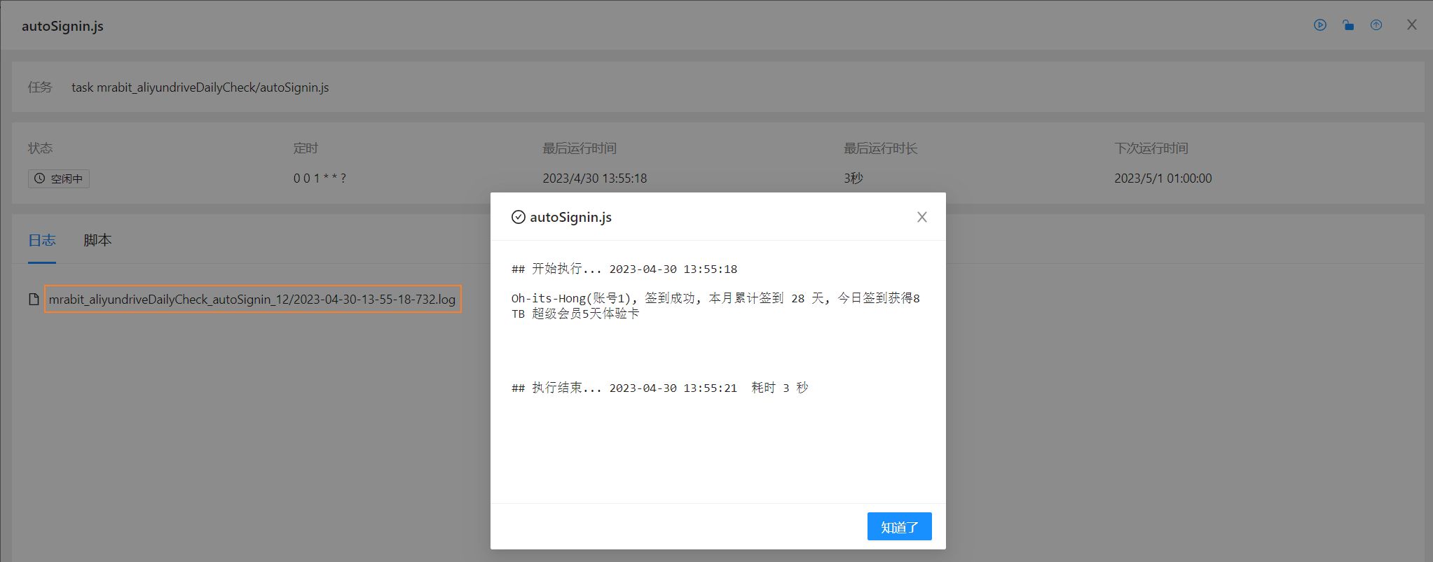
Task: Close the autoSignin.js log dialog
Action: (922, 217)
